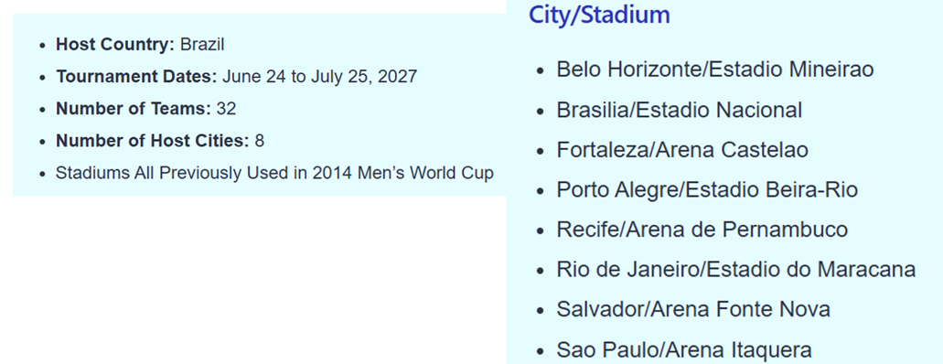Select Brasilia/Estadio Nacional entry

[x=679, y=110]
